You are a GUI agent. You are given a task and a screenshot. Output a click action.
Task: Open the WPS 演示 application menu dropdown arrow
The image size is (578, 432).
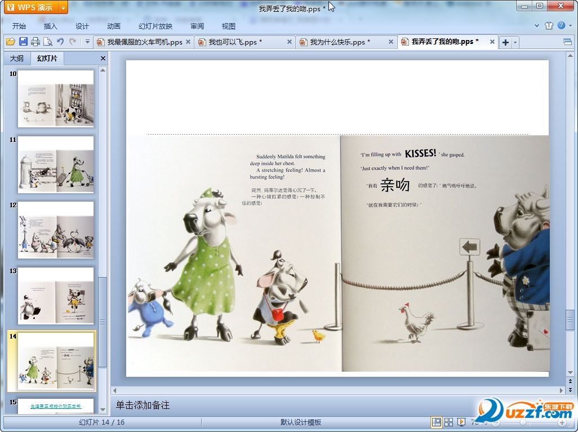tap(64, 7)
